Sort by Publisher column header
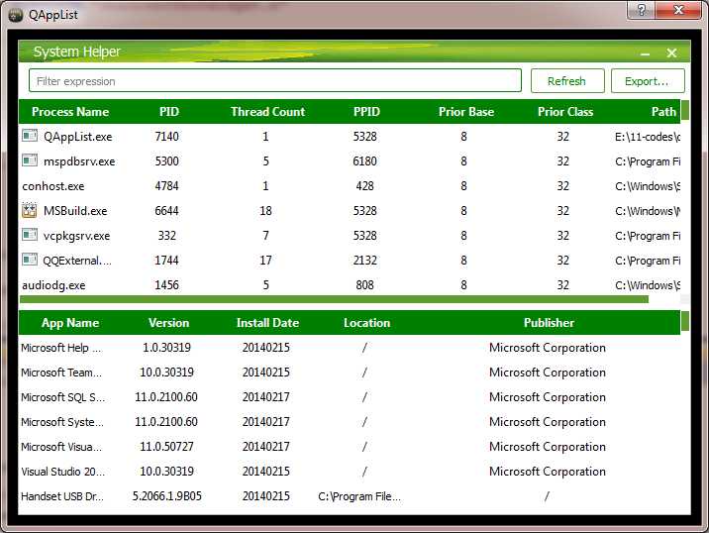Viewport: 709px width, 533px height. tap(549, 323)
